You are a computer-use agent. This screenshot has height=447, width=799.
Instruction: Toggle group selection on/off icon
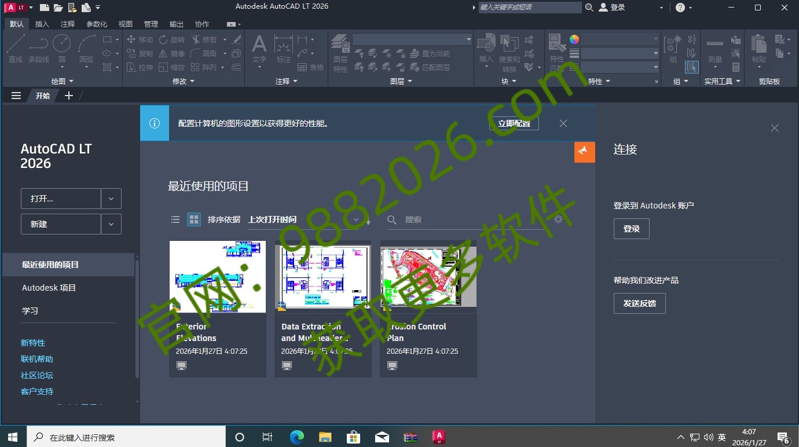click(692, 67)
